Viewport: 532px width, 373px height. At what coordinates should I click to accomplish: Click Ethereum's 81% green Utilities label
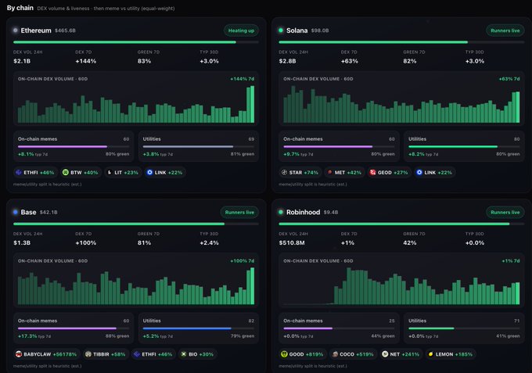(243, 154)
